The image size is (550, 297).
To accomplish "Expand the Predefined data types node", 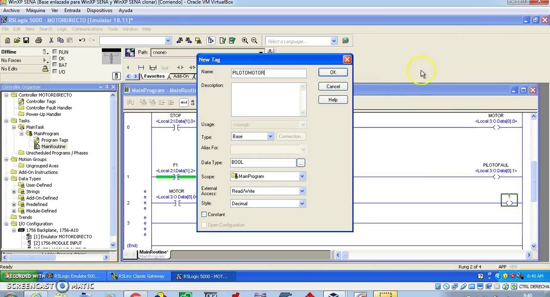I will click(14, 204).
